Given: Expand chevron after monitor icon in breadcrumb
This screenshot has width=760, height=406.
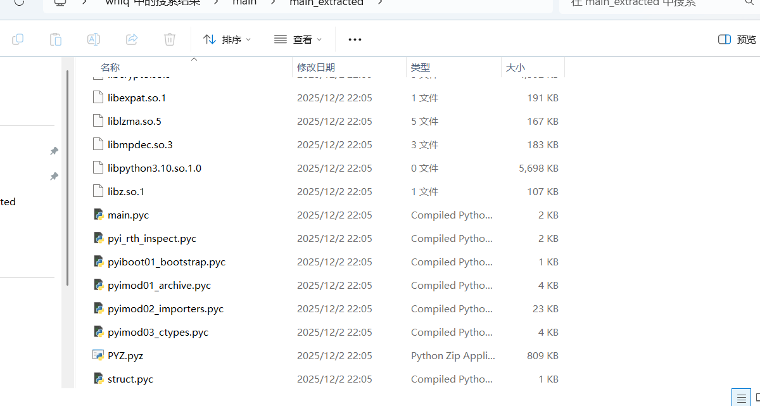Looking at the screenshot, I should [x=84, y=3].
